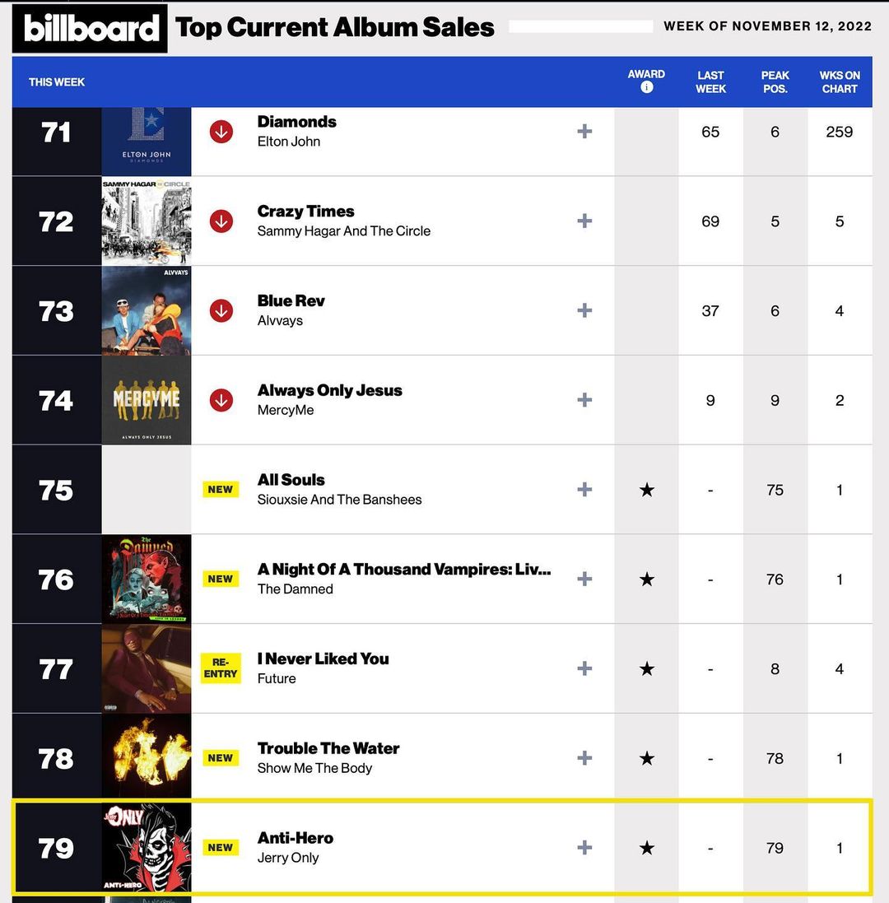
Task: Click the THIS WEEK column header
Action: pos(57,82)
